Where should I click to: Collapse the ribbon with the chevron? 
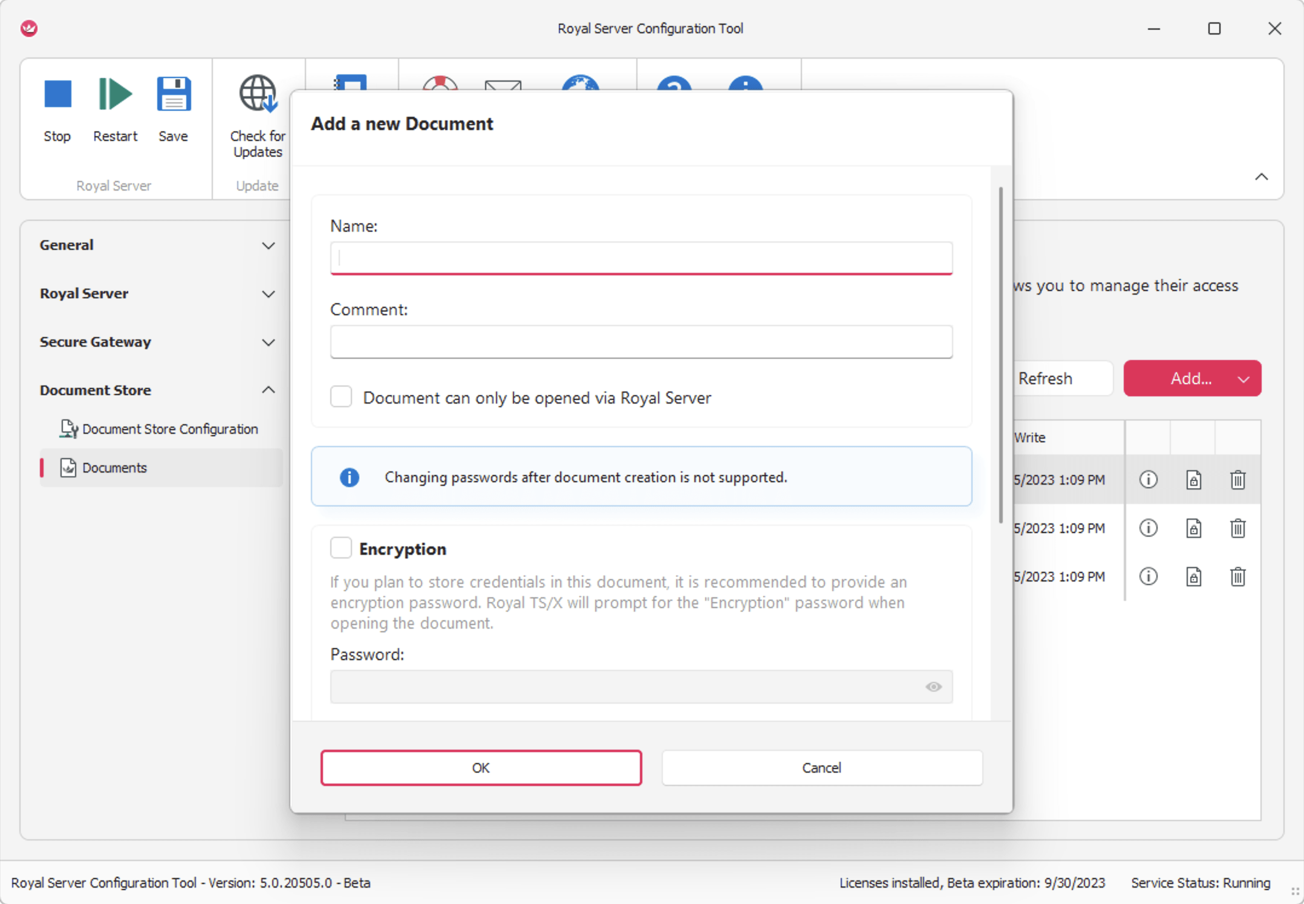[1261, 177]
